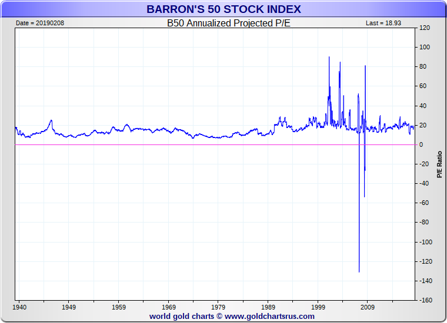Click the BARRON'S 50 STOCK INDEX title
447x323 pixels.
223,9
